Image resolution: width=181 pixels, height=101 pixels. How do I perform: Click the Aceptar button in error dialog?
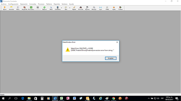pyautogui.click(x=111, y=58)
